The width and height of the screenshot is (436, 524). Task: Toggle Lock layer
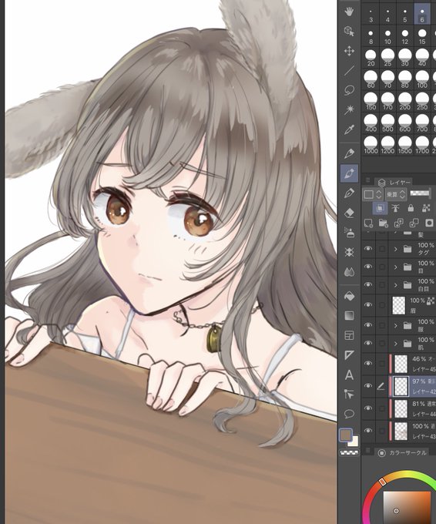(411, 208)
